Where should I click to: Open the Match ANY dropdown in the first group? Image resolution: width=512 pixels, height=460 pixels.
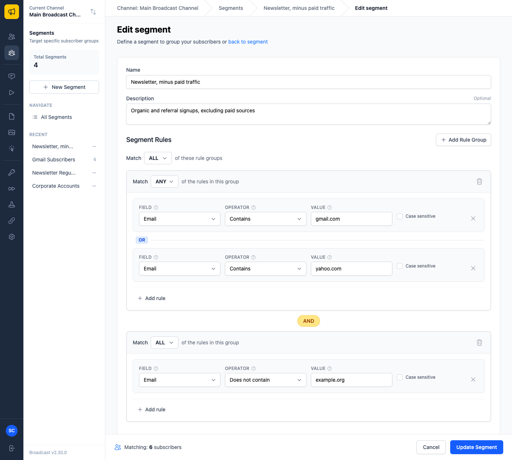pos(165,182)
